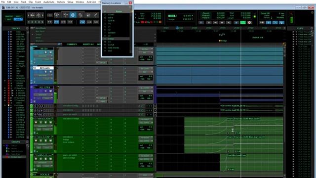Click the record-enable button on track 15
The image size is (316, 178).
pyautogui.click(x=36, y=122)
